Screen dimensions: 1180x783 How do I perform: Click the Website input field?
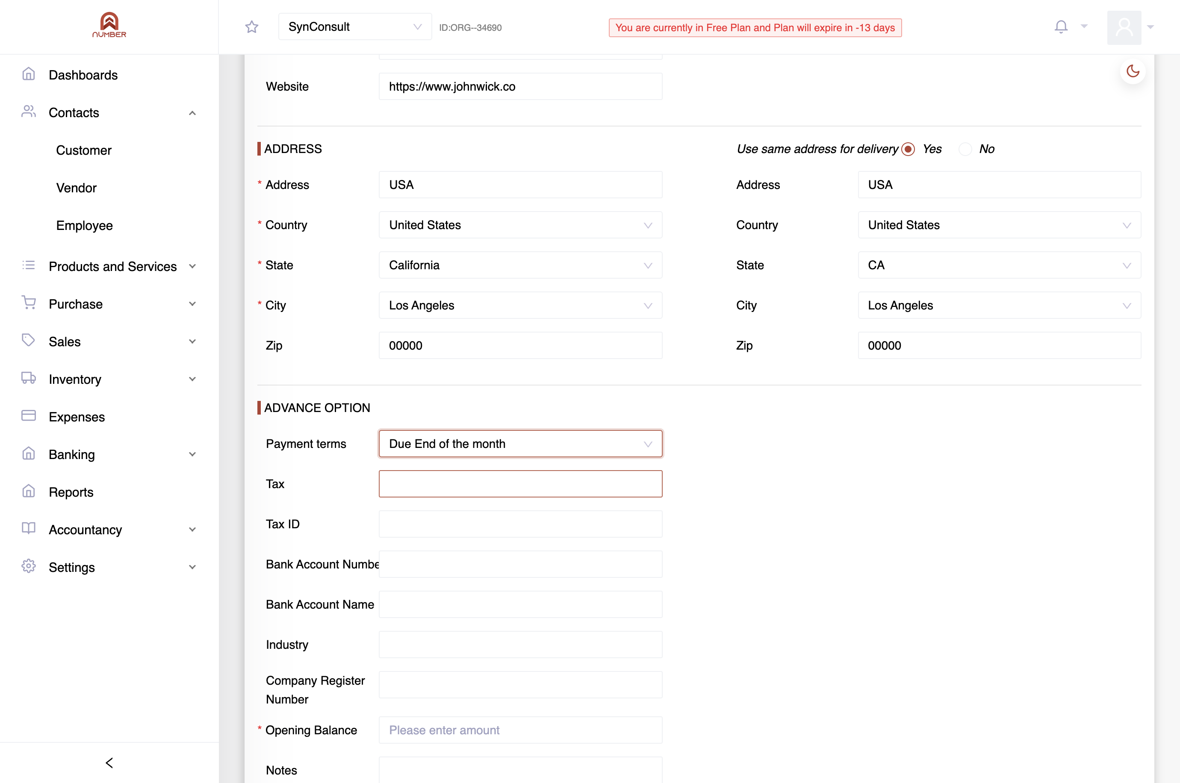pyautogui.click(x=520, y=86)
